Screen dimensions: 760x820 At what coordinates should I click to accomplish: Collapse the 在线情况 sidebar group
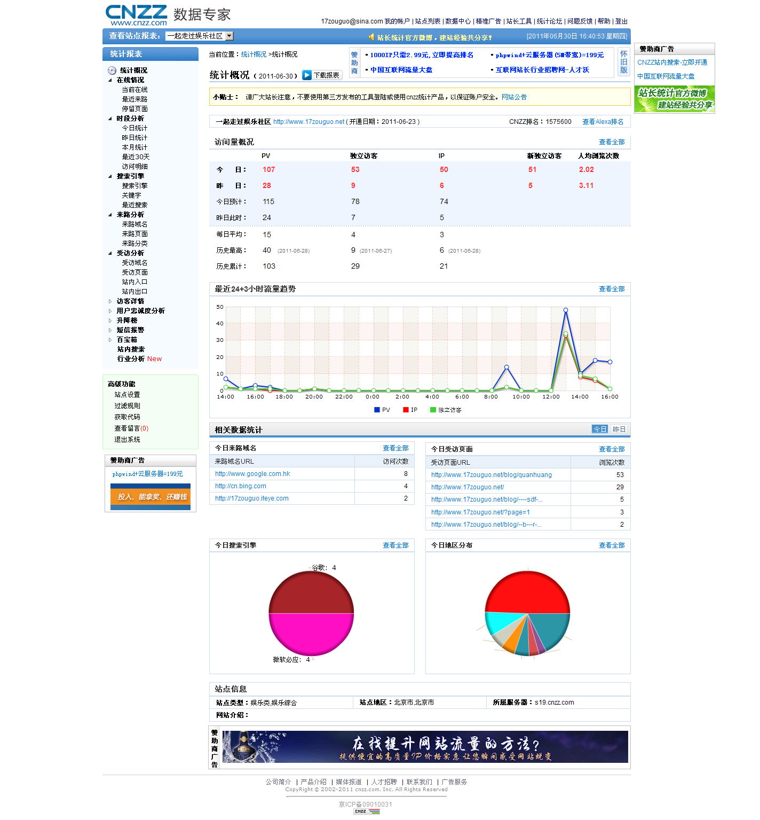[110, 80]
